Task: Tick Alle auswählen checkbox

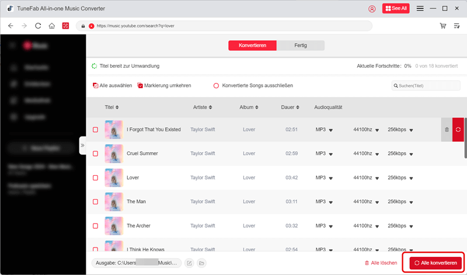Action: point(95,85)
